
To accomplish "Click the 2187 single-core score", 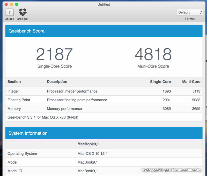I will (x=54, y=54).
